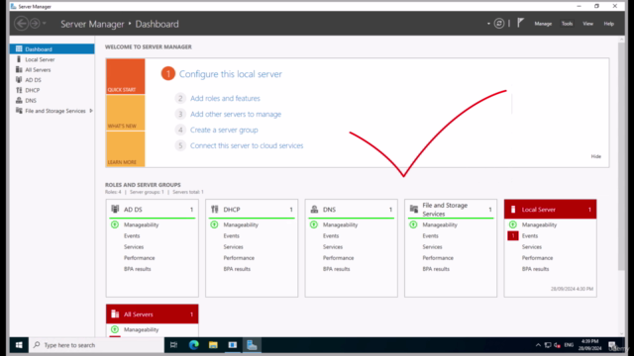Click Local Server Manageability status icon
634x356 pixels.
point(513,224)
